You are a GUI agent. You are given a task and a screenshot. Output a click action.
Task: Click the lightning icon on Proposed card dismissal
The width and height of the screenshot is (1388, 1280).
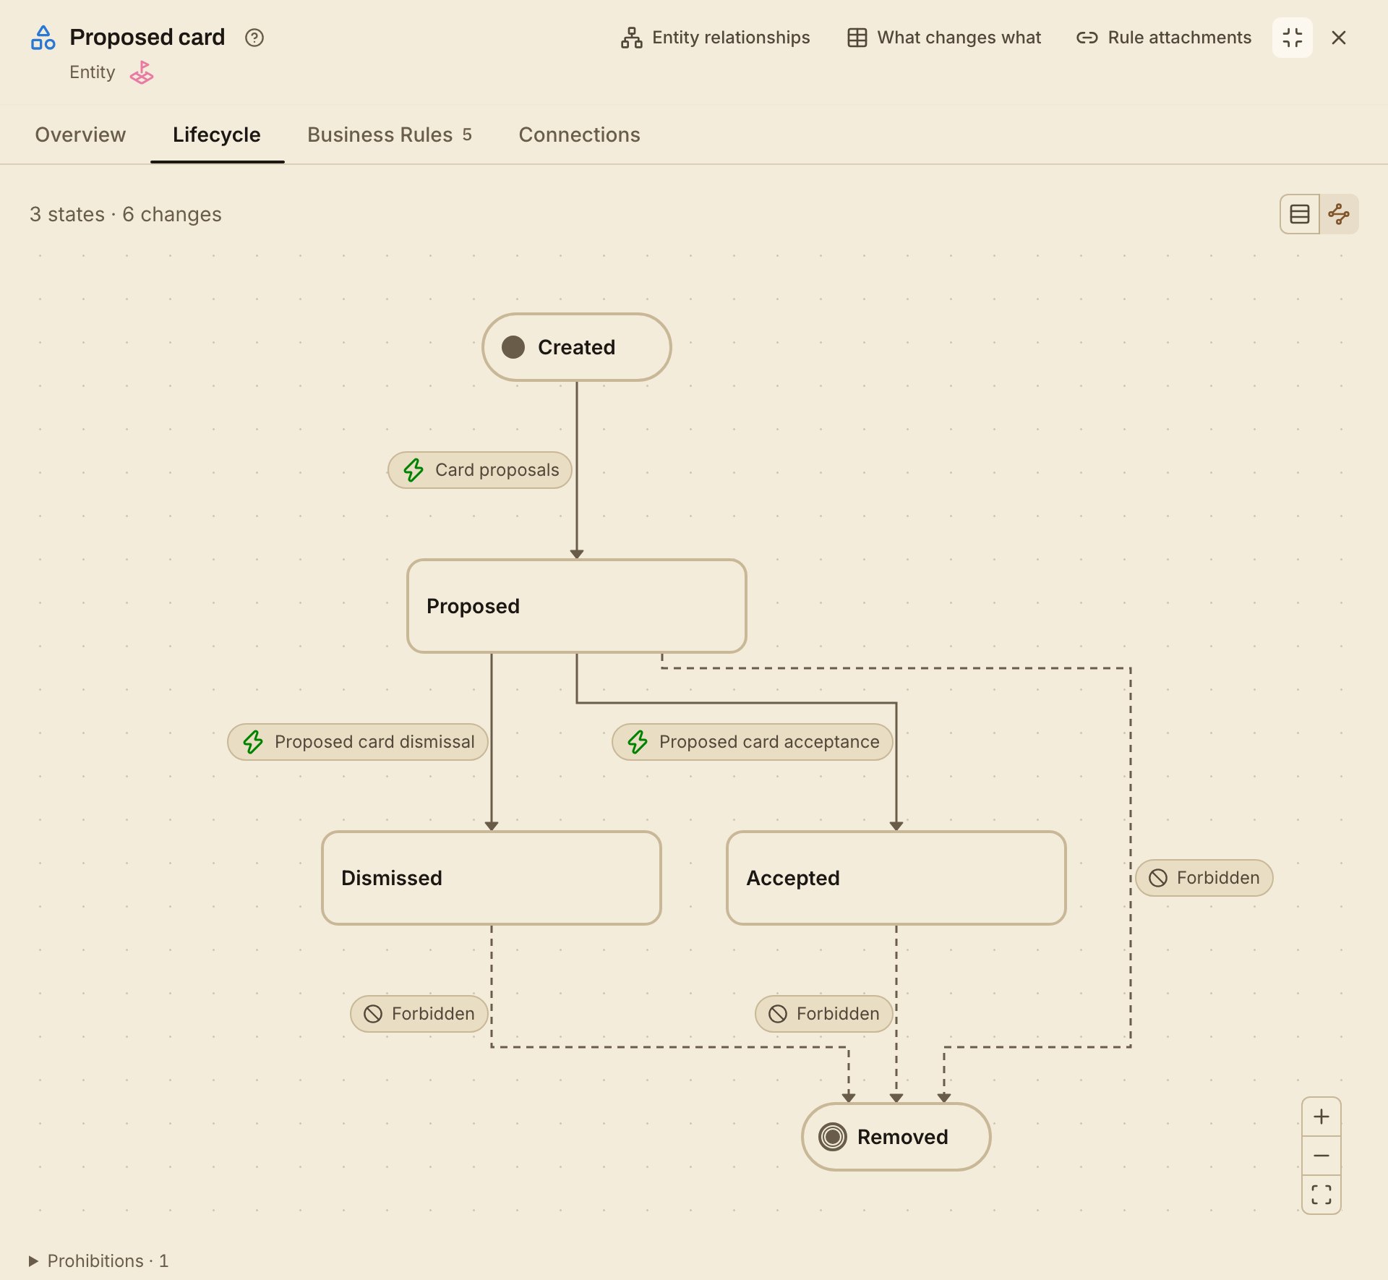click(253, 742)
